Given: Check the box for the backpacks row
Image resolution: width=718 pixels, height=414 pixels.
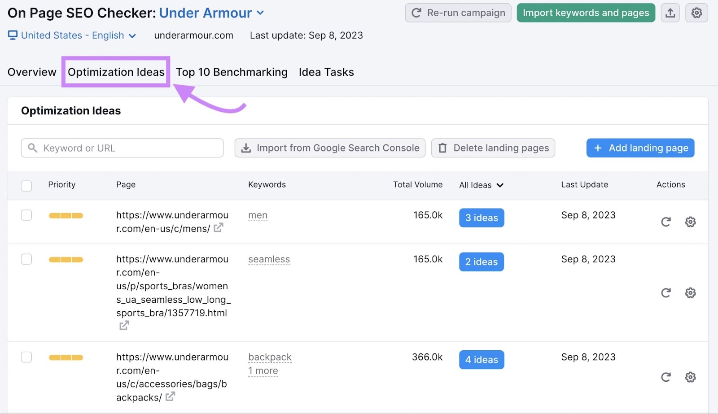Looking at the screenshot, I should [26, 357].
